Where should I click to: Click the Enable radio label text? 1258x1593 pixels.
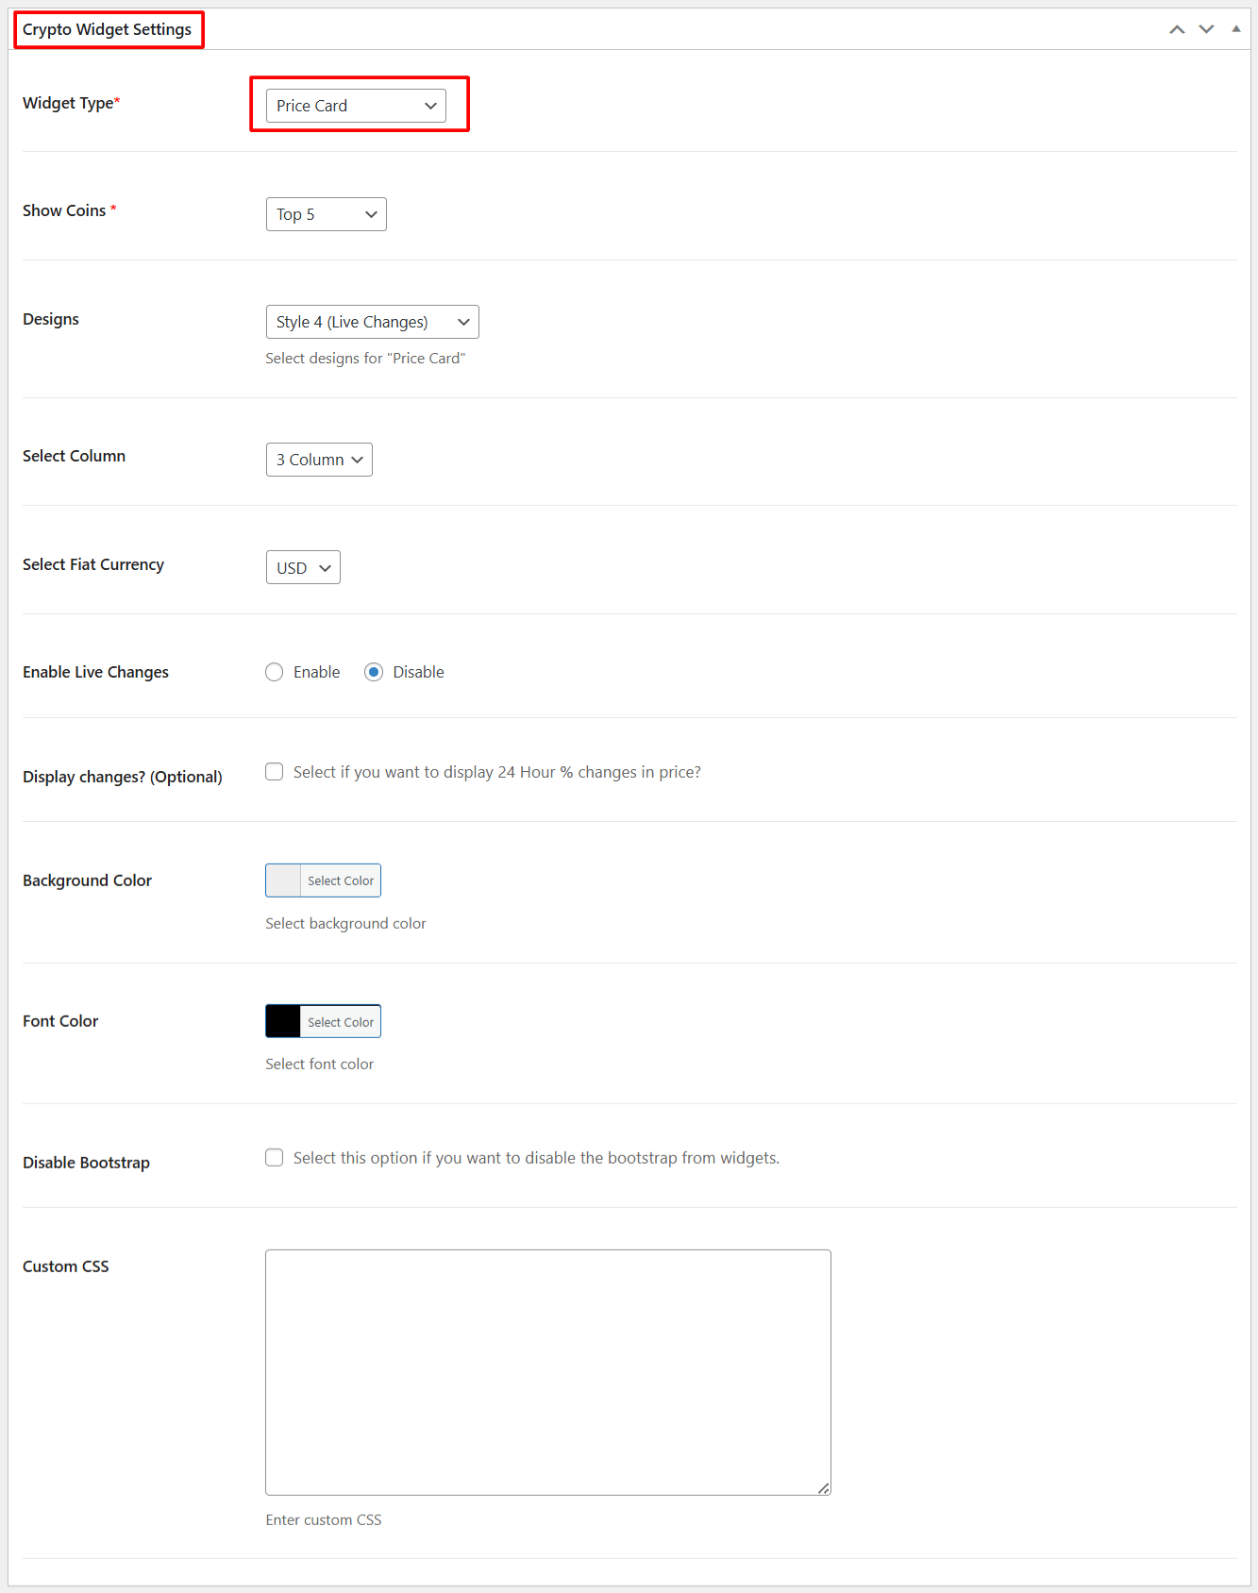[x=316, y=672]
